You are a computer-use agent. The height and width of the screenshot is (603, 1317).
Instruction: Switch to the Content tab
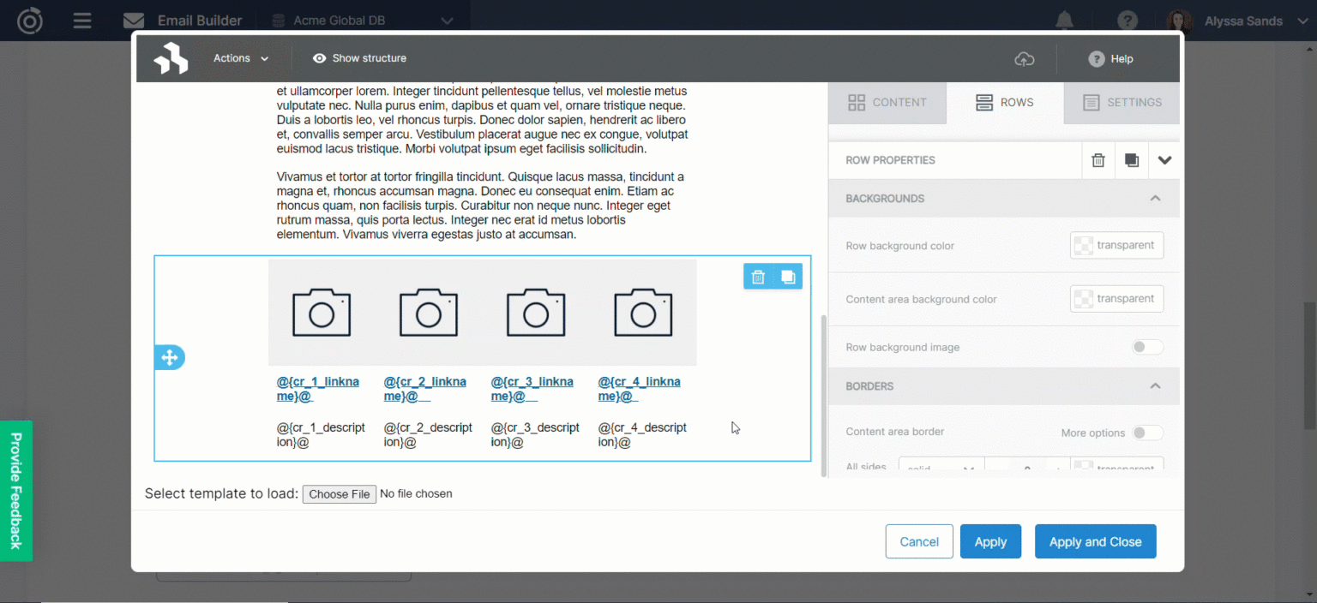[x=887, y=103]
